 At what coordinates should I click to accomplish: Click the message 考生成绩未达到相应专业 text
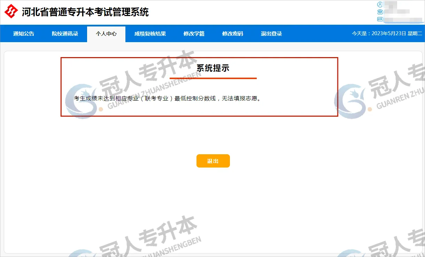pos(168,99)
